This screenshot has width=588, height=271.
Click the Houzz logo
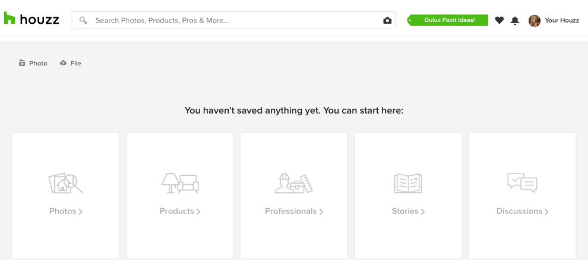click(31, 18)
